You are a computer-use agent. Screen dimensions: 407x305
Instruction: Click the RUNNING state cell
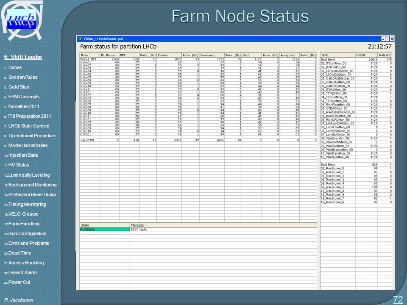pyautogui.click(x=105, y=230)
